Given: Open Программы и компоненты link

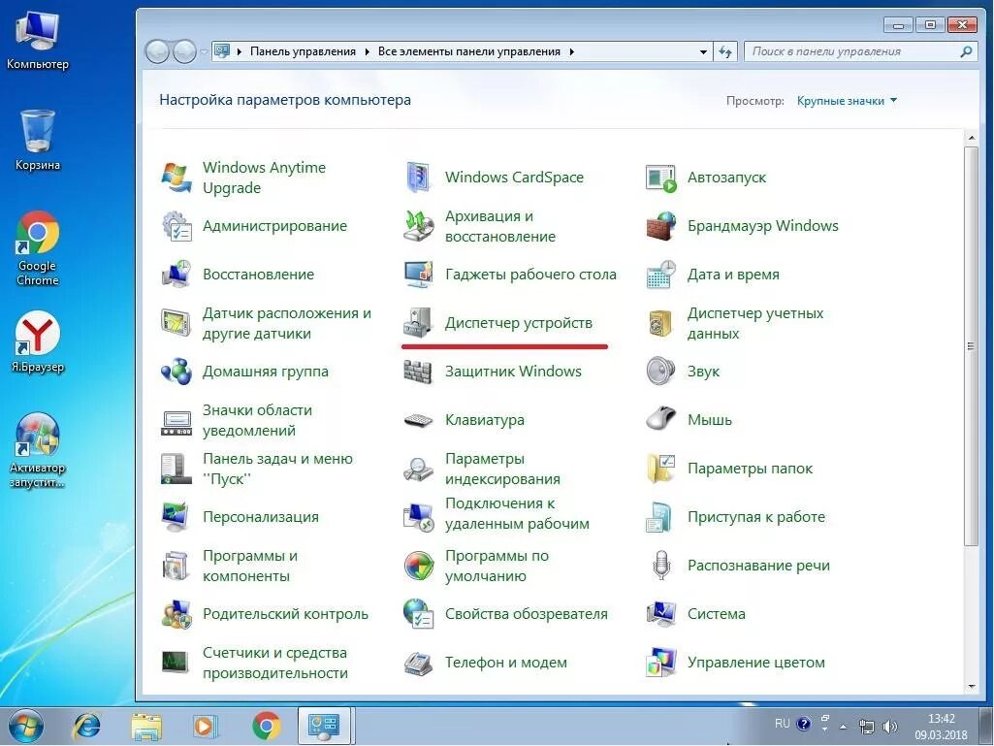Looking at the screenshot, I should (x=250, y=566).
